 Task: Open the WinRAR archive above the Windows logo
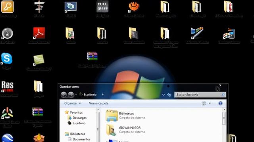(x=92, y=56)
